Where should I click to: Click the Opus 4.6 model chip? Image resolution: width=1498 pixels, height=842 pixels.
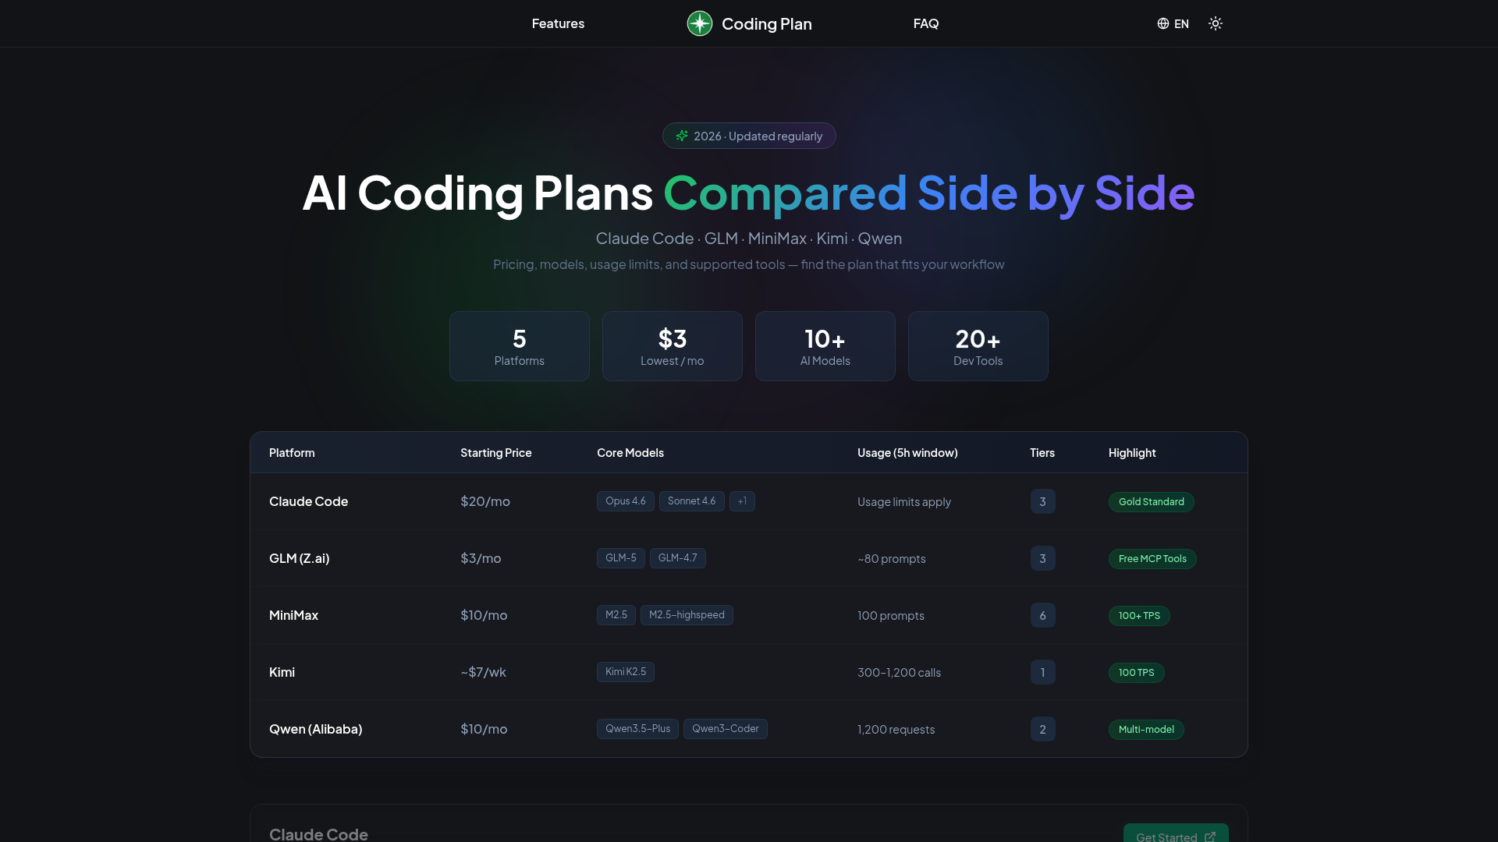pyautogui.click(x=626, y=501)
